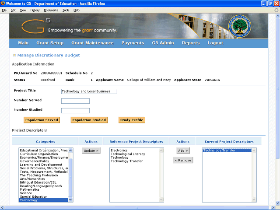Select Mathematics category
Image resolution: width=280 pixels, height=210 pixels.
click(44, 189)
